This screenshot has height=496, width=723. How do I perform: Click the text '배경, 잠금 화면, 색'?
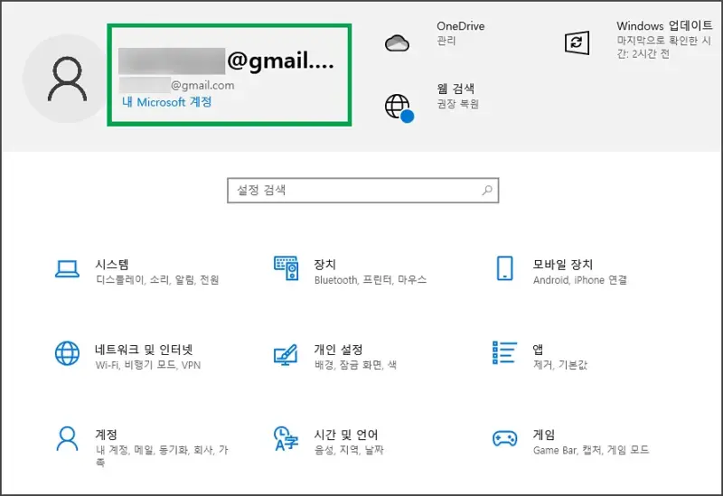(x=355, y=365)
